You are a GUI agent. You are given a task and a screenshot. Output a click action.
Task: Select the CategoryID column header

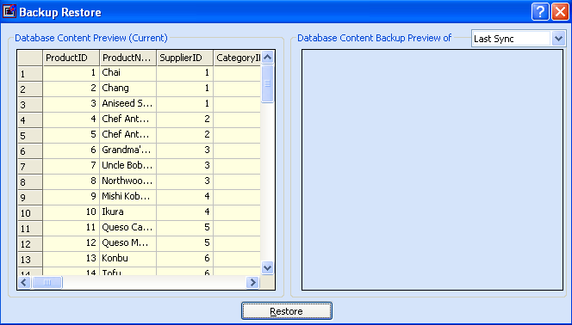coord(238,58)
